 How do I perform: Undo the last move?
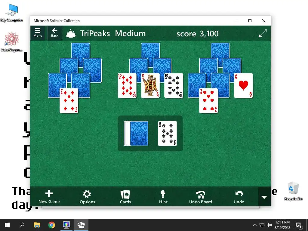(x=239, y=197)
